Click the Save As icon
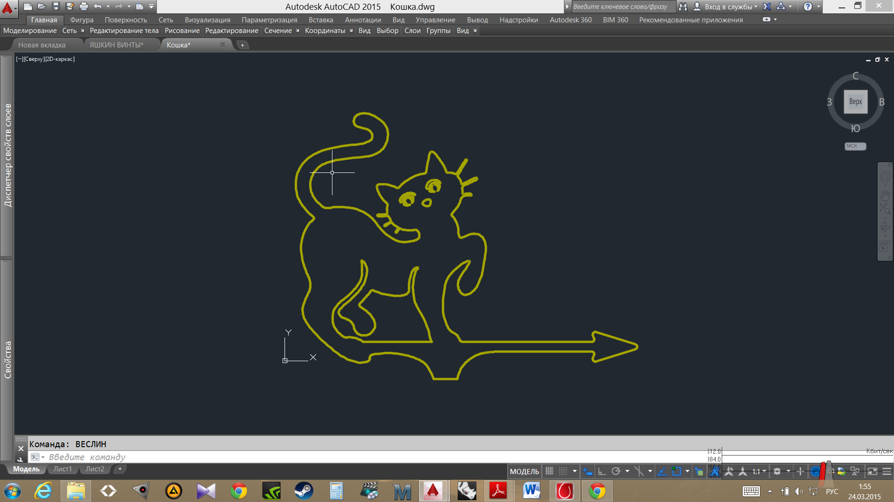This screenshot has width=894, height=502. 70,7
